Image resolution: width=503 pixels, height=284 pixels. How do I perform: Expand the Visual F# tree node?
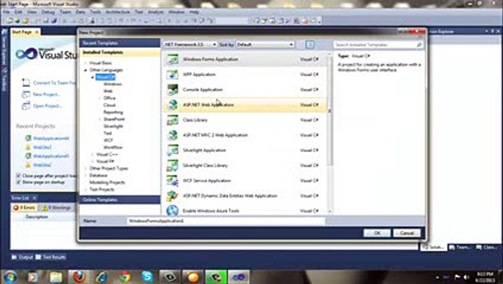coord(93,161)
